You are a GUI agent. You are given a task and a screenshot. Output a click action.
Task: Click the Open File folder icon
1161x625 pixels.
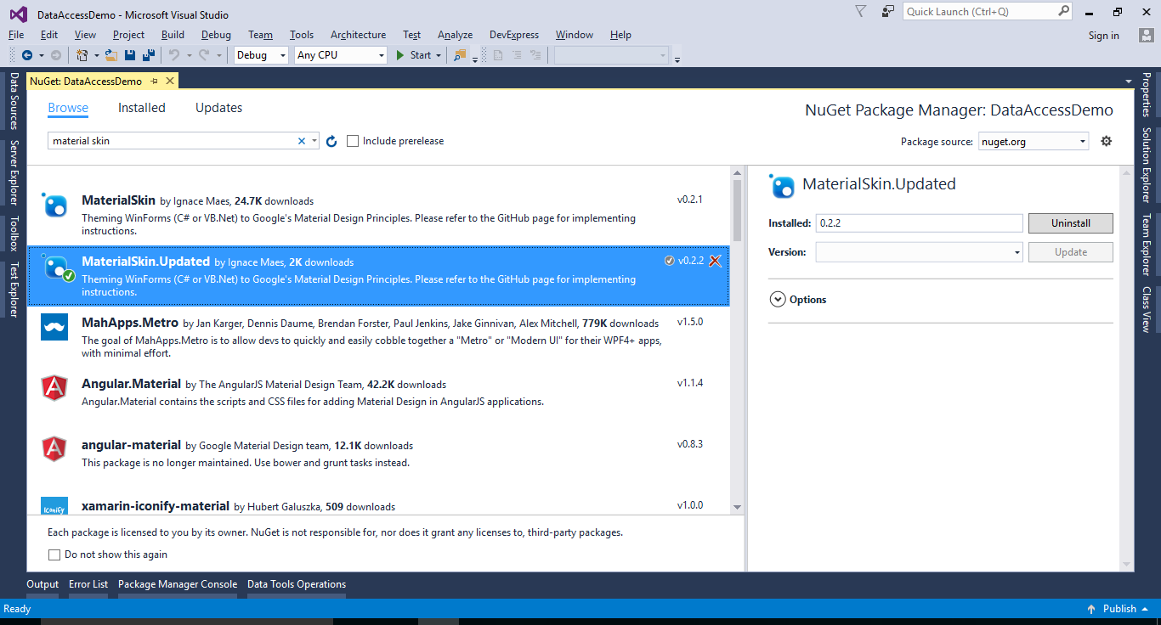click(x=110, y=55)
